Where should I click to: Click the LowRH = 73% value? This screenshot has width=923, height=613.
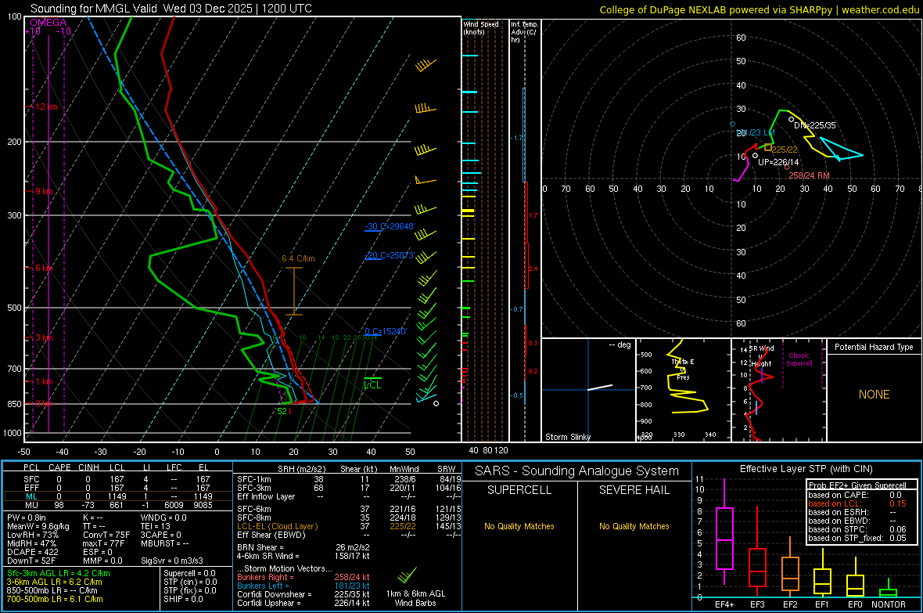pyautogui.click(x=32, y=535)
